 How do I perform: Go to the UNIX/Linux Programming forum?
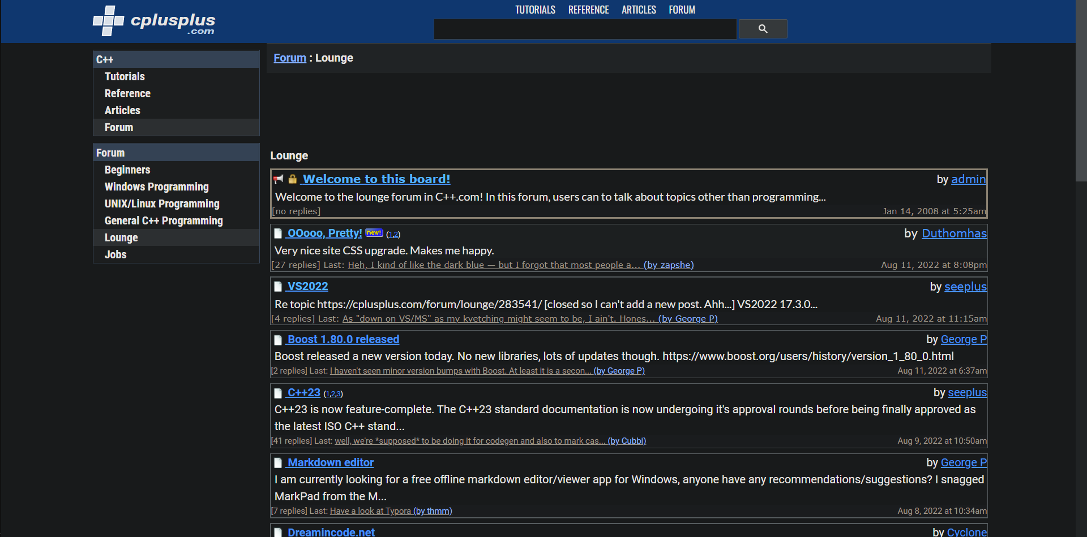(x=176, y=203)
